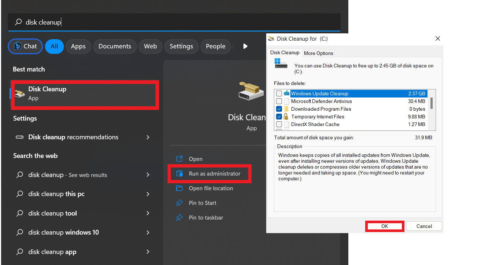This screenshot has height=265, width=495.
Task: Click the search icon beside 'disk cleanup app'
Action: click(x=20, y=252)
